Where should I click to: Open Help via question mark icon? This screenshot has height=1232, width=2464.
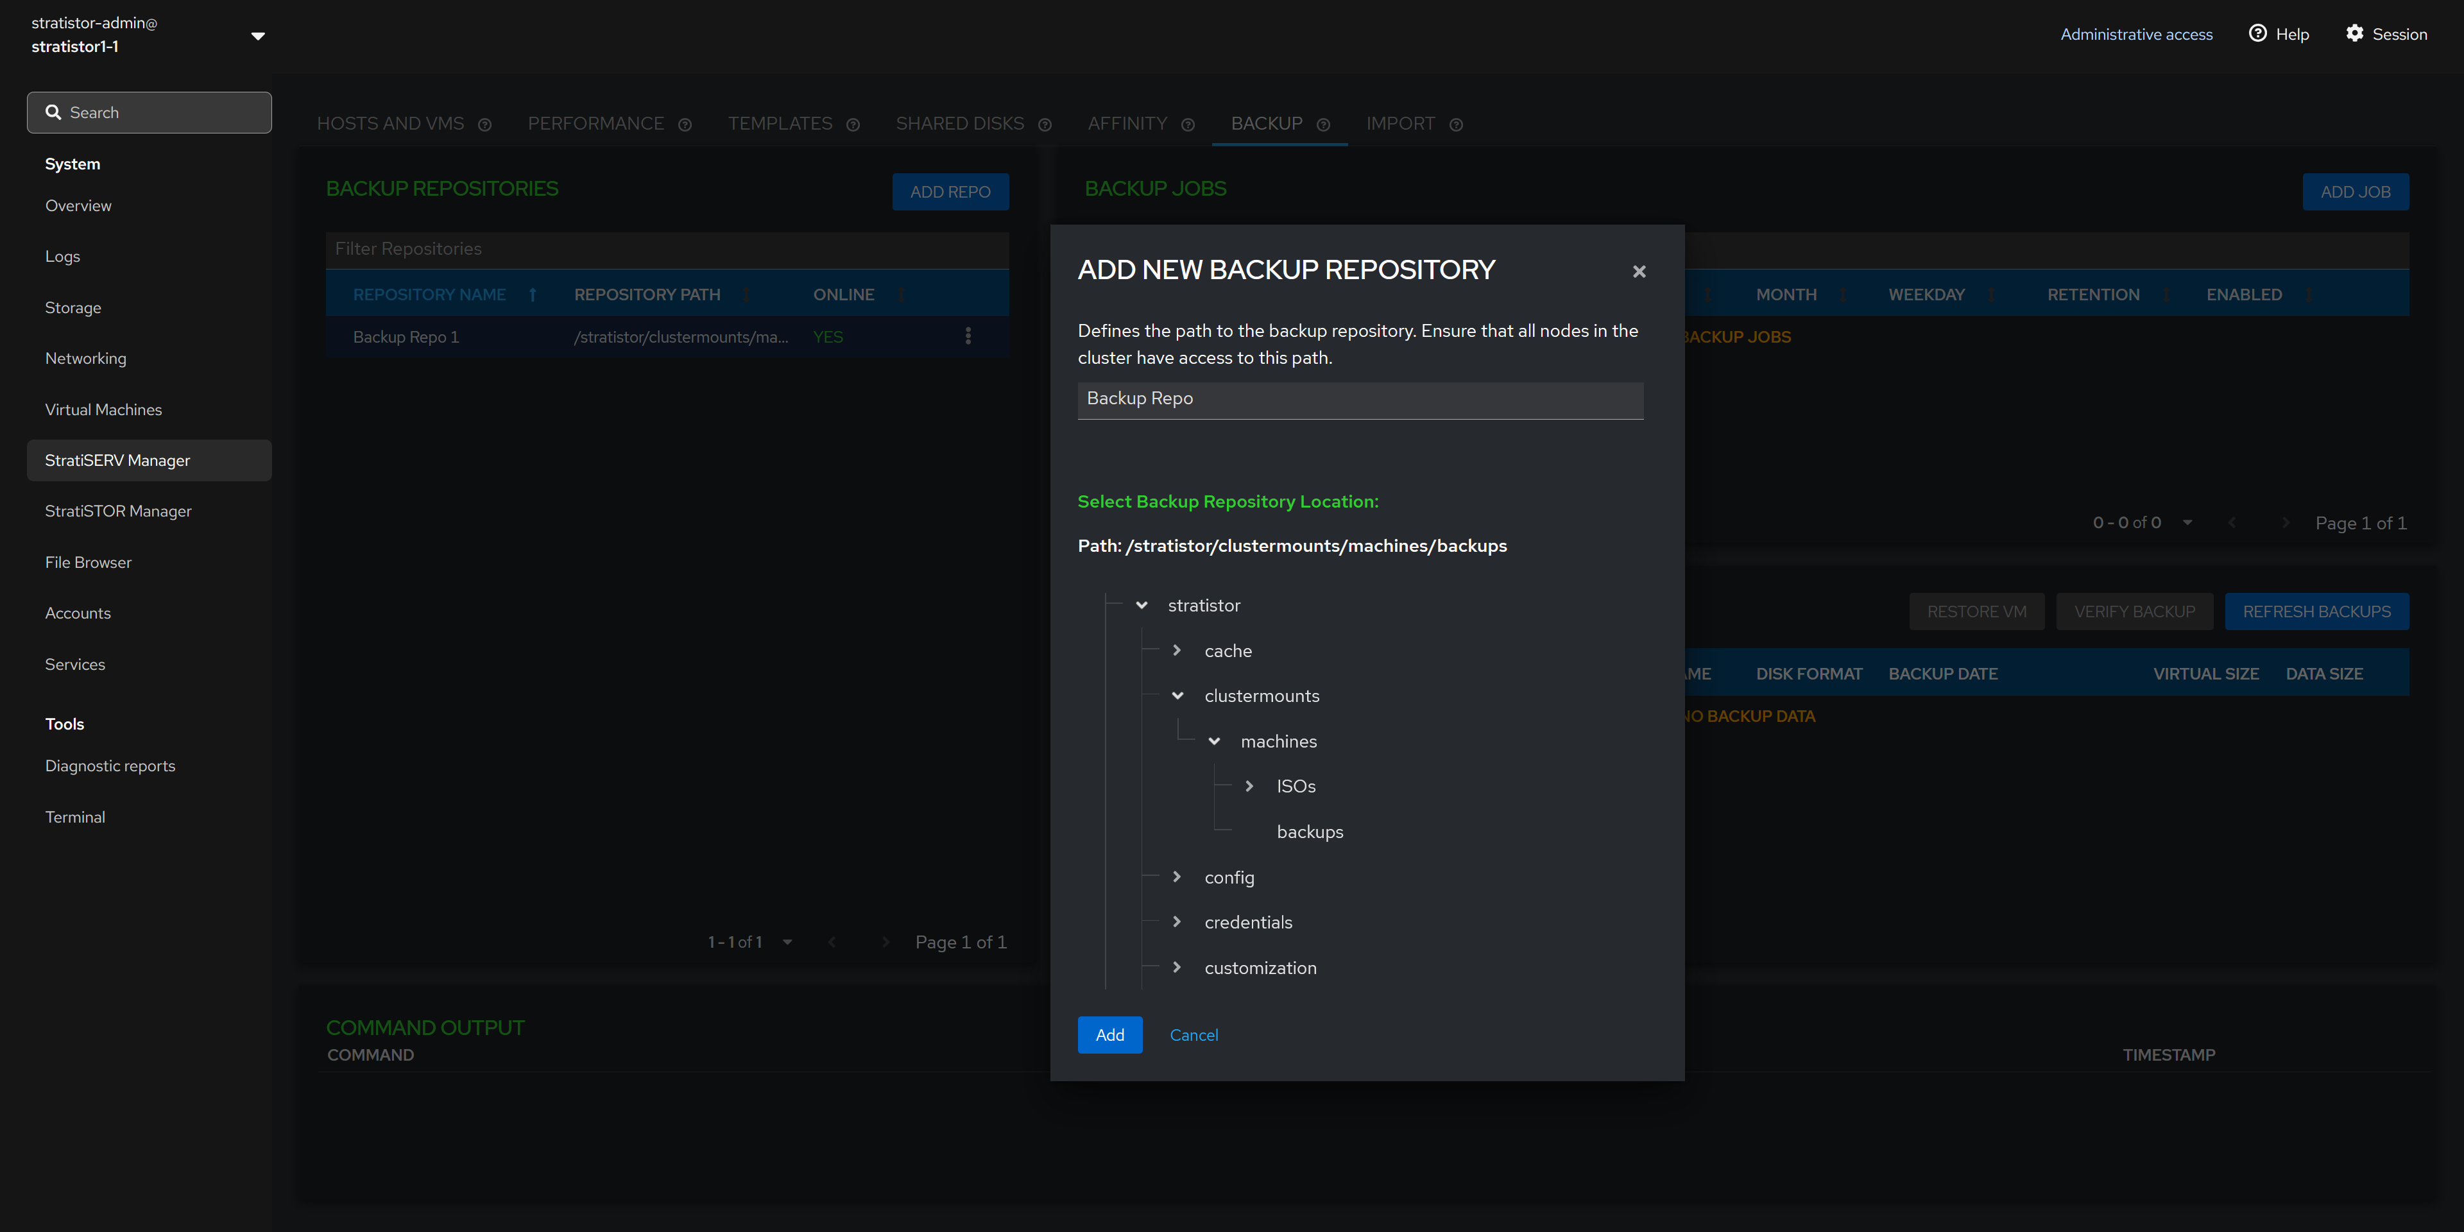2257,33
